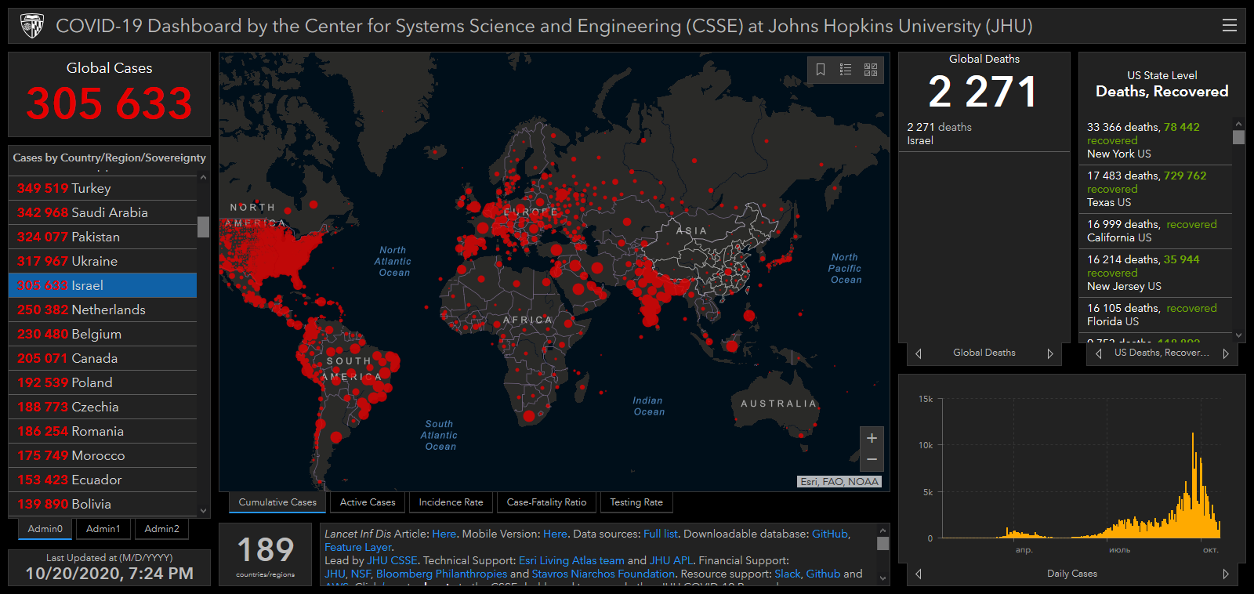This screenshot has height=594, width=1254.
Task: Show the map legend list icon
Action: 846,70
